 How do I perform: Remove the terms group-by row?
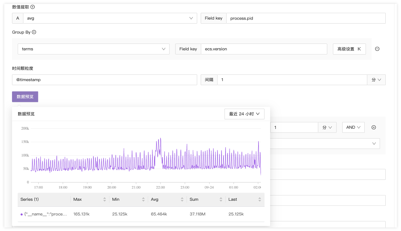tap(377, 49)
